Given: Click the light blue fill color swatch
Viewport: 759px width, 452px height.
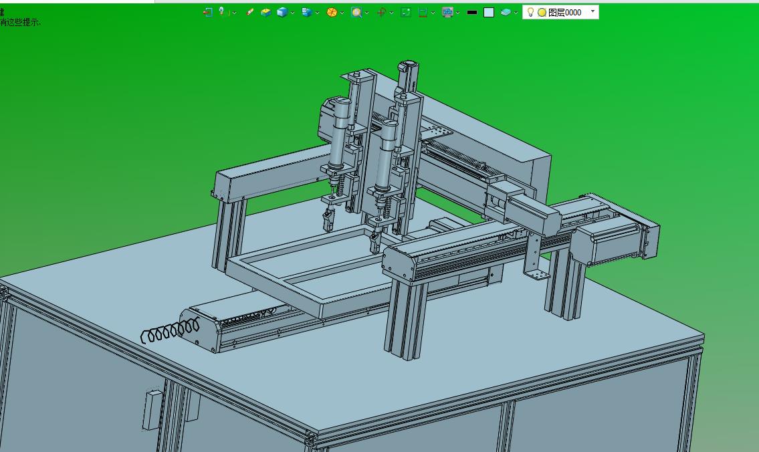Looking at the screenshot, I should tap(489, 12).
